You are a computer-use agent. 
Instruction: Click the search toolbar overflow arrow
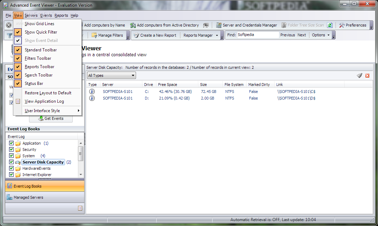(334, 35)
